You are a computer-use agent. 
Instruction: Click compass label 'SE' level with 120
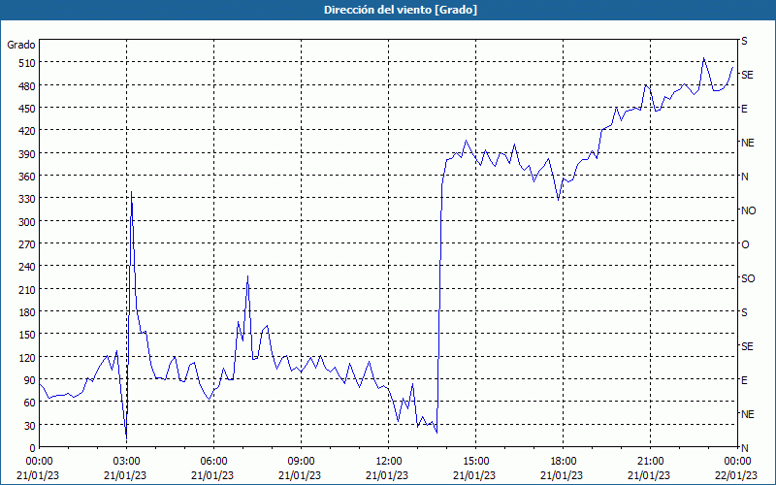coord(747,346)
